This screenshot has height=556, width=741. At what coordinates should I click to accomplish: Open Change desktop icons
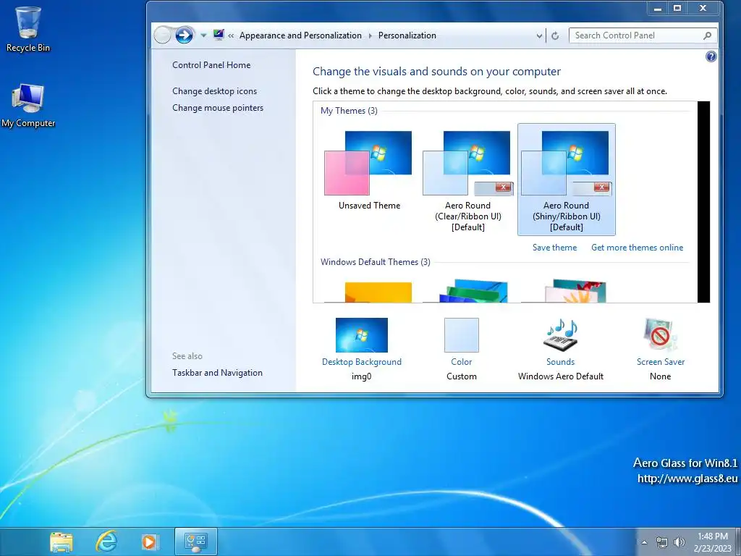pyautogui.click(x=214, y=91)
